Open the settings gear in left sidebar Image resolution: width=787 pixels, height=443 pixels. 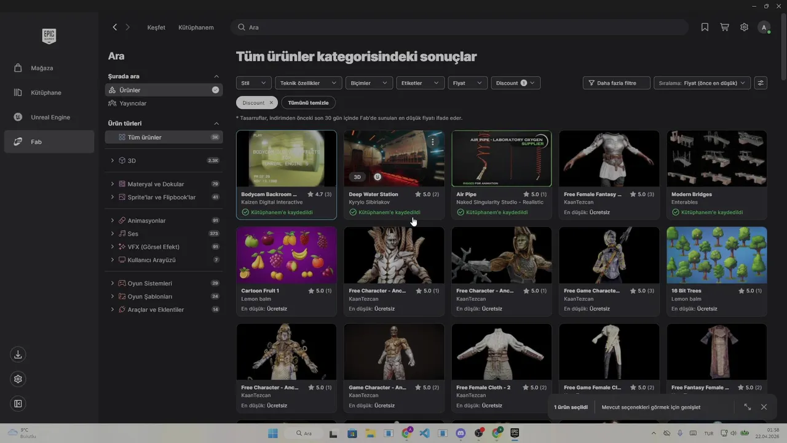coord(18,379)
